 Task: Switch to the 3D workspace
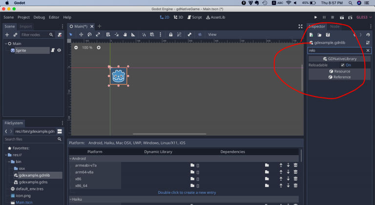point(178,17)
